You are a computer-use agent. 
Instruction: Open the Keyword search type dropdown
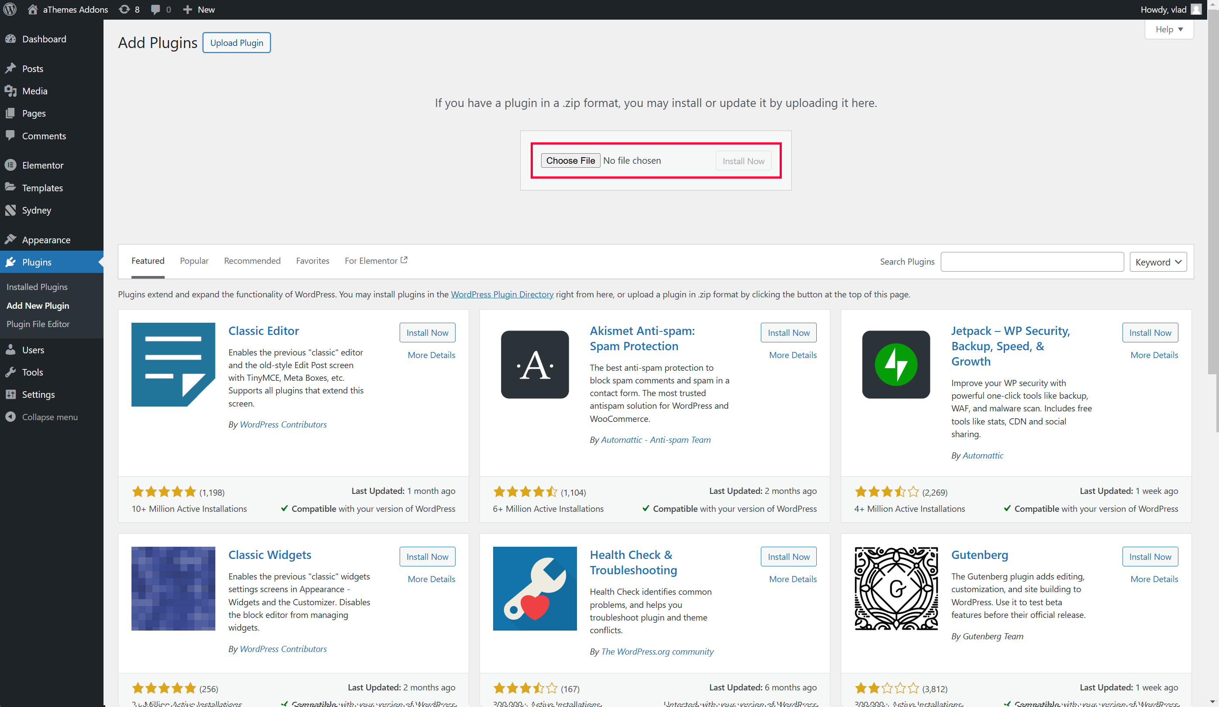tap(1157, 262)
